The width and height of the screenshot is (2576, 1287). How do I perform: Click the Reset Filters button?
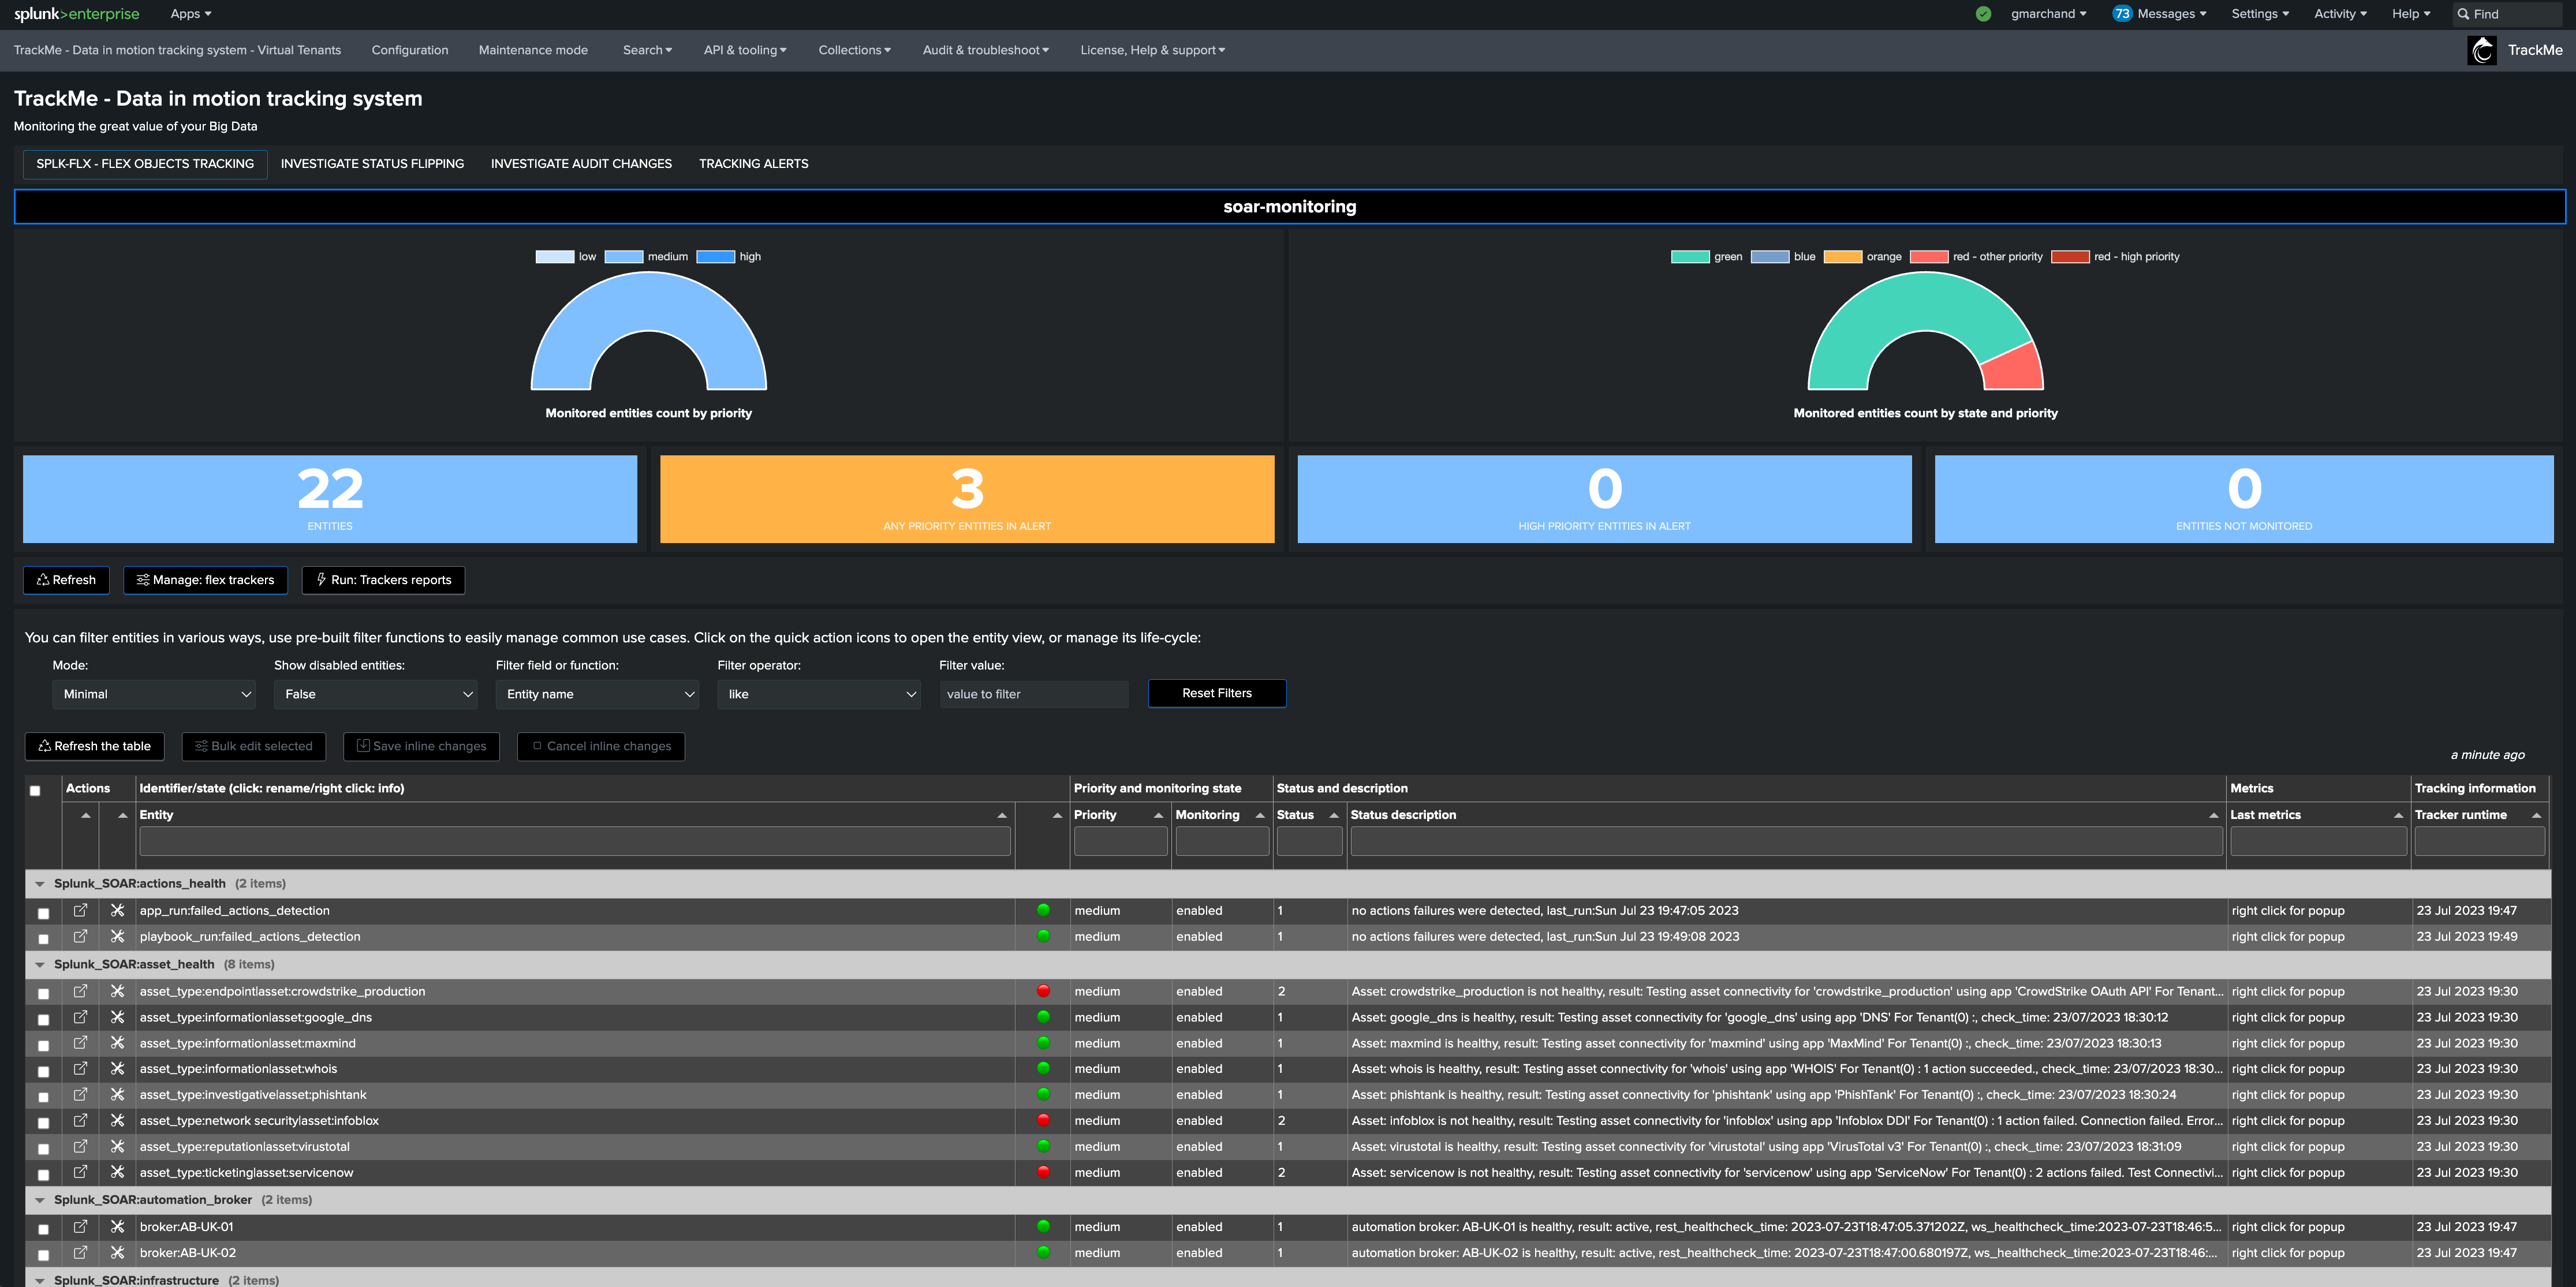click(x=1217, y=693)
